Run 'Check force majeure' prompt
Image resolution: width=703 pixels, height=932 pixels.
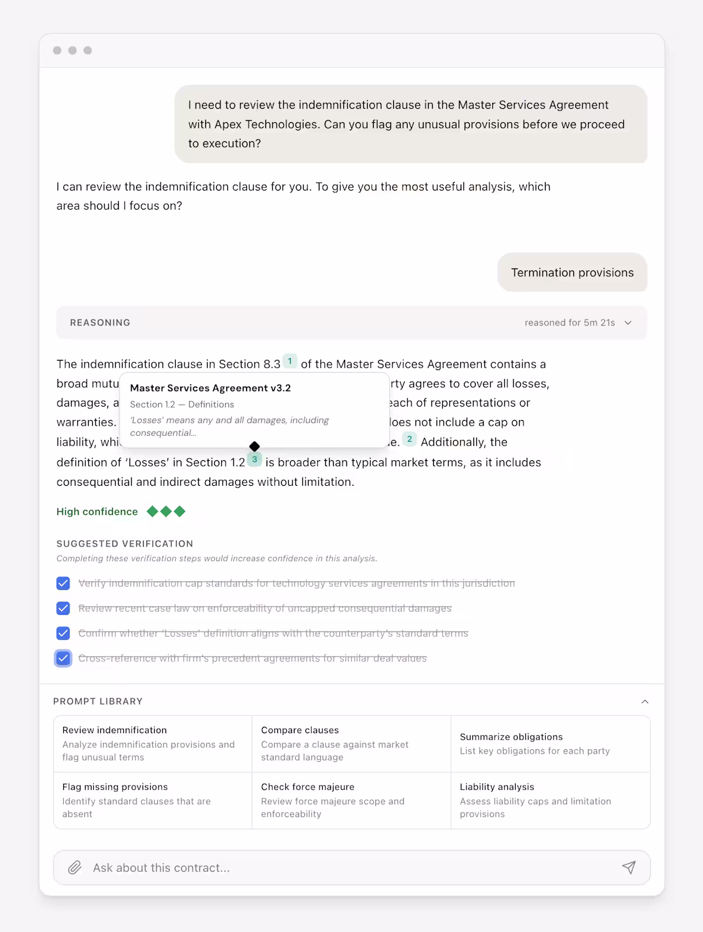(351, 800)
